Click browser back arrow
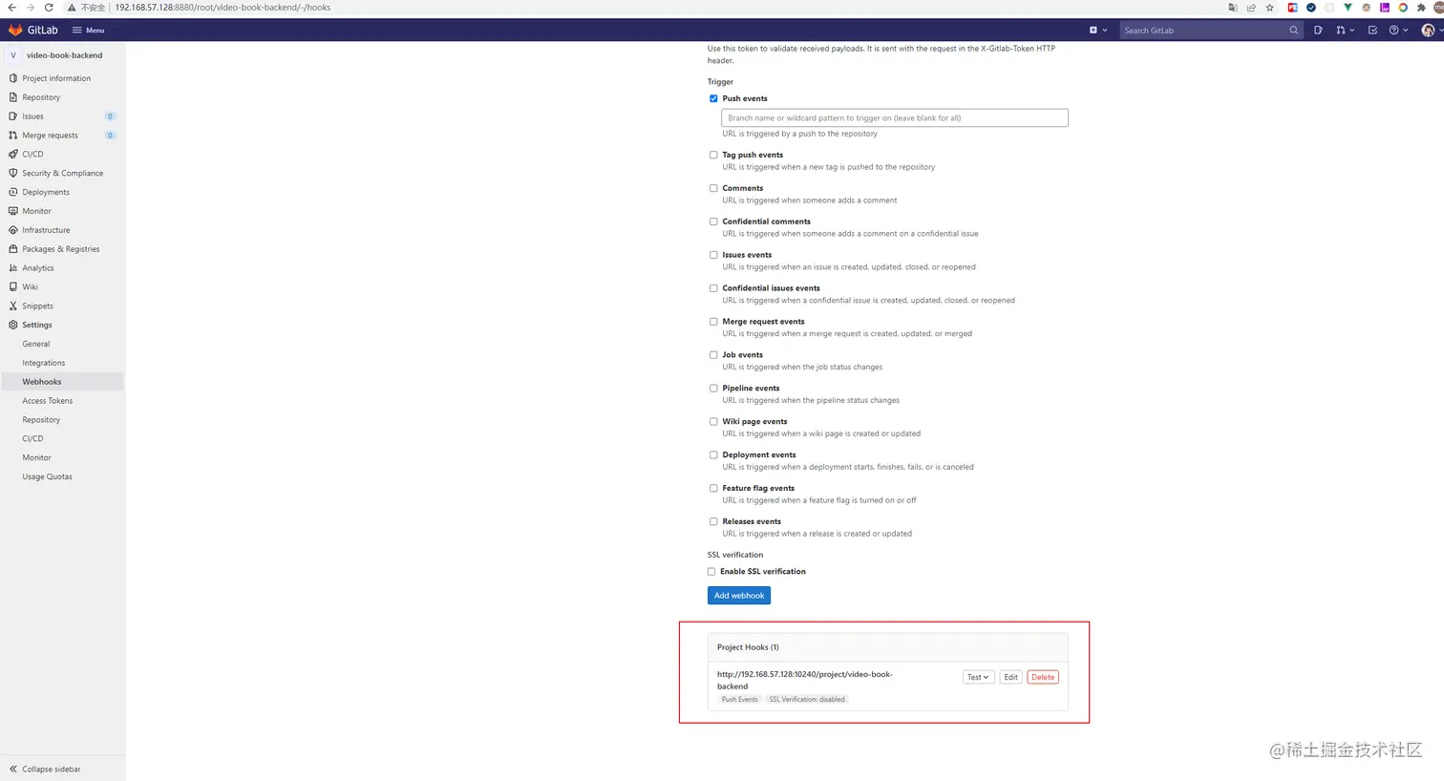Screen dimensions: 1444x781 [11, 7]
